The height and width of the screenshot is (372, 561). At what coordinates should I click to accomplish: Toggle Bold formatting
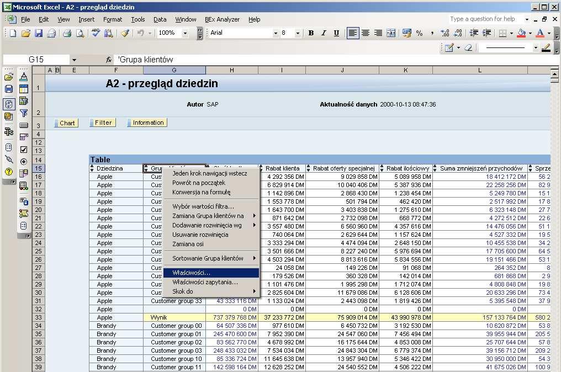coord(311,33)
